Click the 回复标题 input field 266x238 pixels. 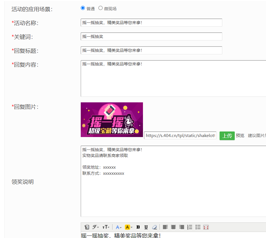151,50
